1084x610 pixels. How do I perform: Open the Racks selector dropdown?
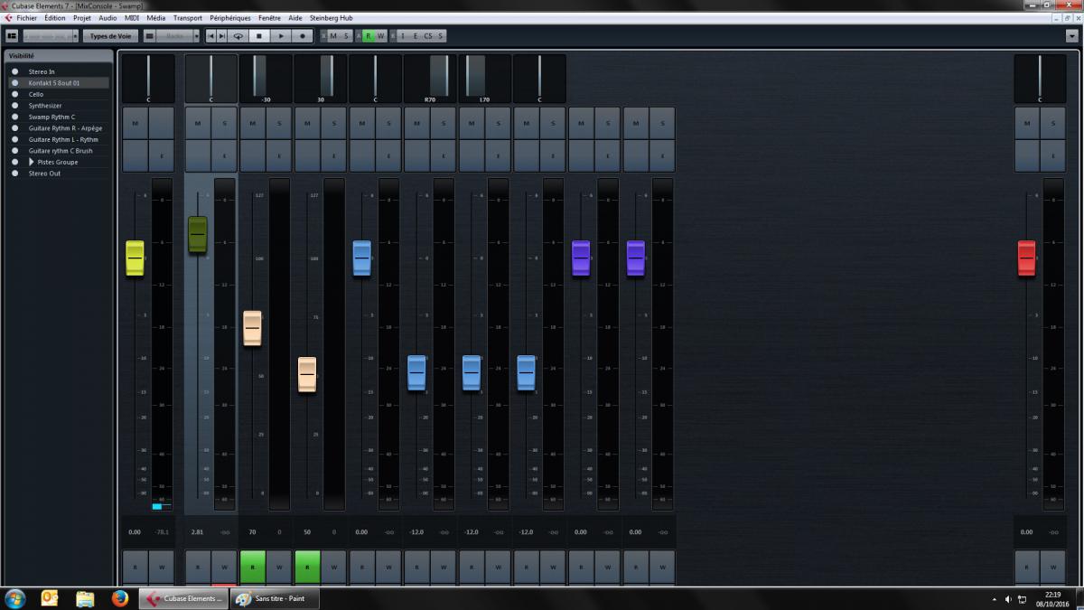click(x=196, y=36)
